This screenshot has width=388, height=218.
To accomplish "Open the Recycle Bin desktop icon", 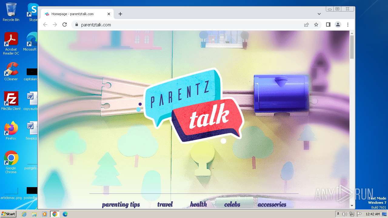I will pos(11,12).
